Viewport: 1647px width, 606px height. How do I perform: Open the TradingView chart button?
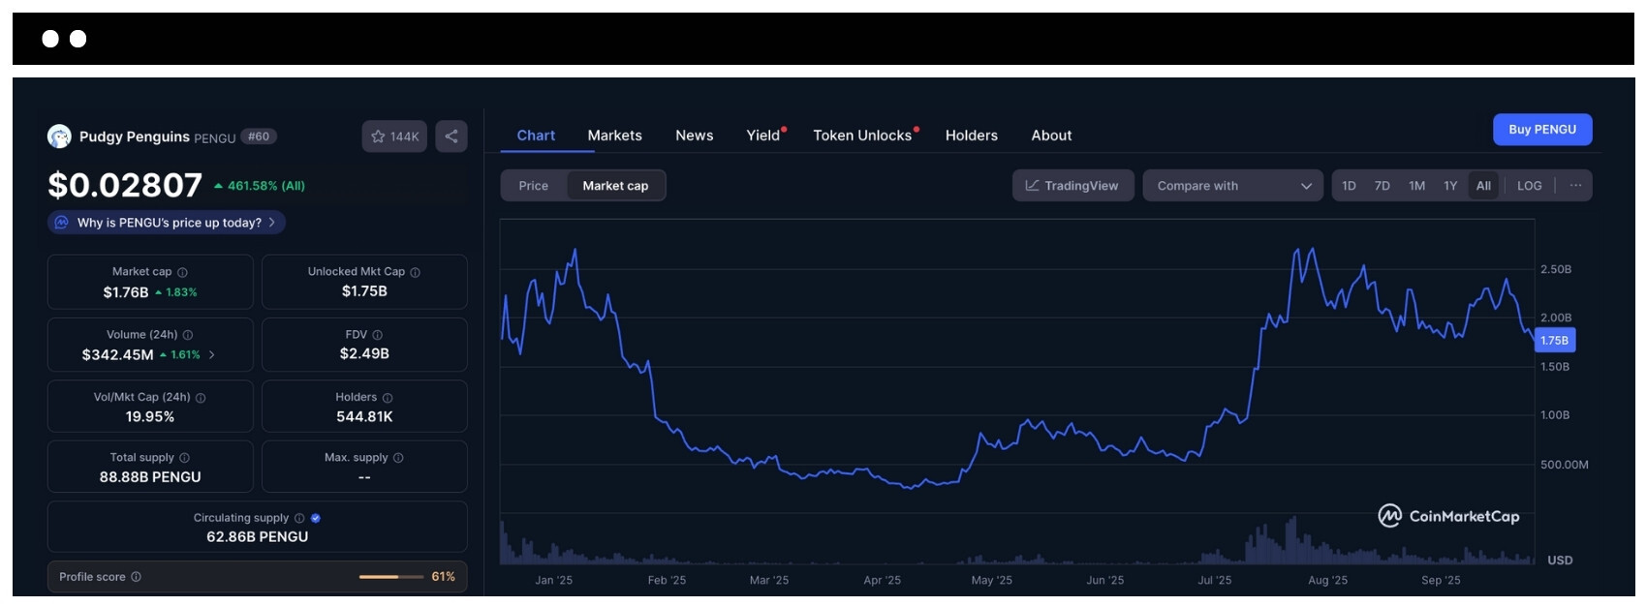point(1072,186)
